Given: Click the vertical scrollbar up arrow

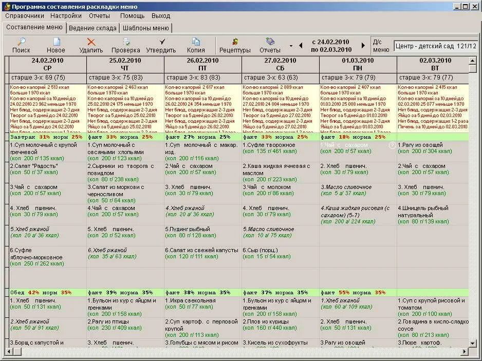Looking at the screenshot, I should pyautogui.click(x=472, y=60).
